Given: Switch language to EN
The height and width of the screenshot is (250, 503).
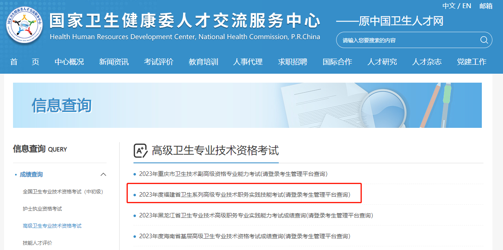Looking at the screenshot, I should click(467, 6).
